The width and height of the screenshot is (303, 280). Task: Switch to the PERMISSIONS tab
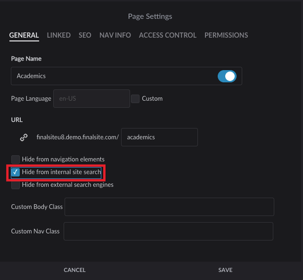[x=226, y=35]
